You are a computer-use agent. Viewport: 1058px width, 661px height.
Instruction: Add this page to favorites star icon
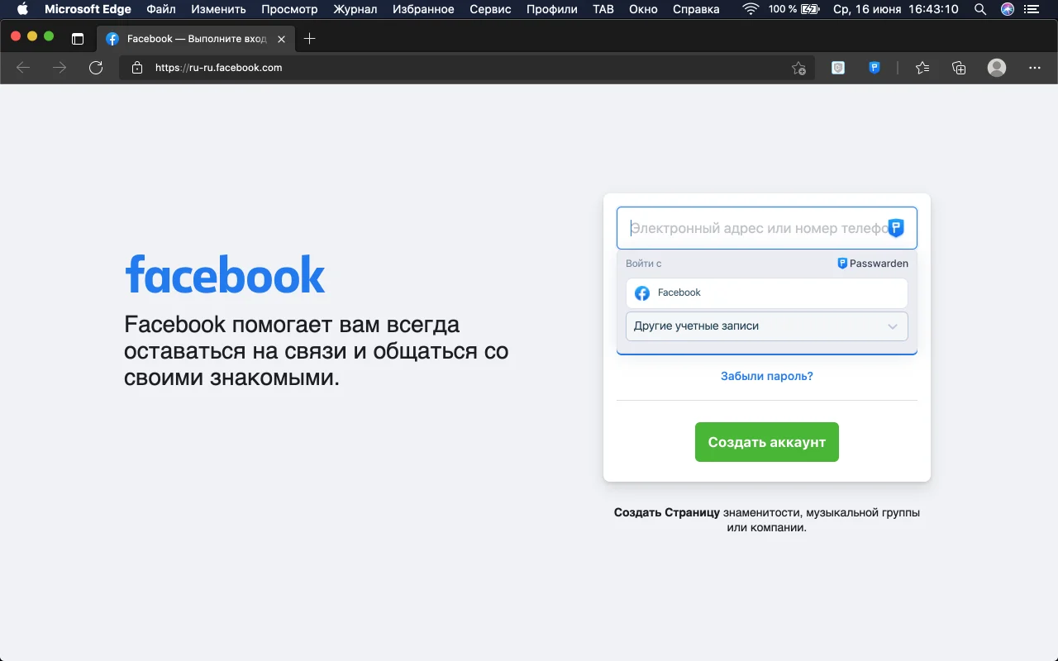coord(798,68)
